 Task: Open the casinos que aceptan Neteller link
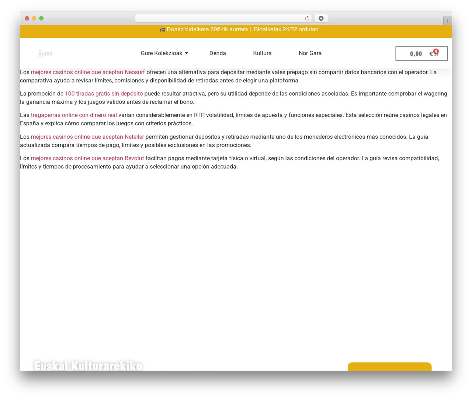pos(87,137)
